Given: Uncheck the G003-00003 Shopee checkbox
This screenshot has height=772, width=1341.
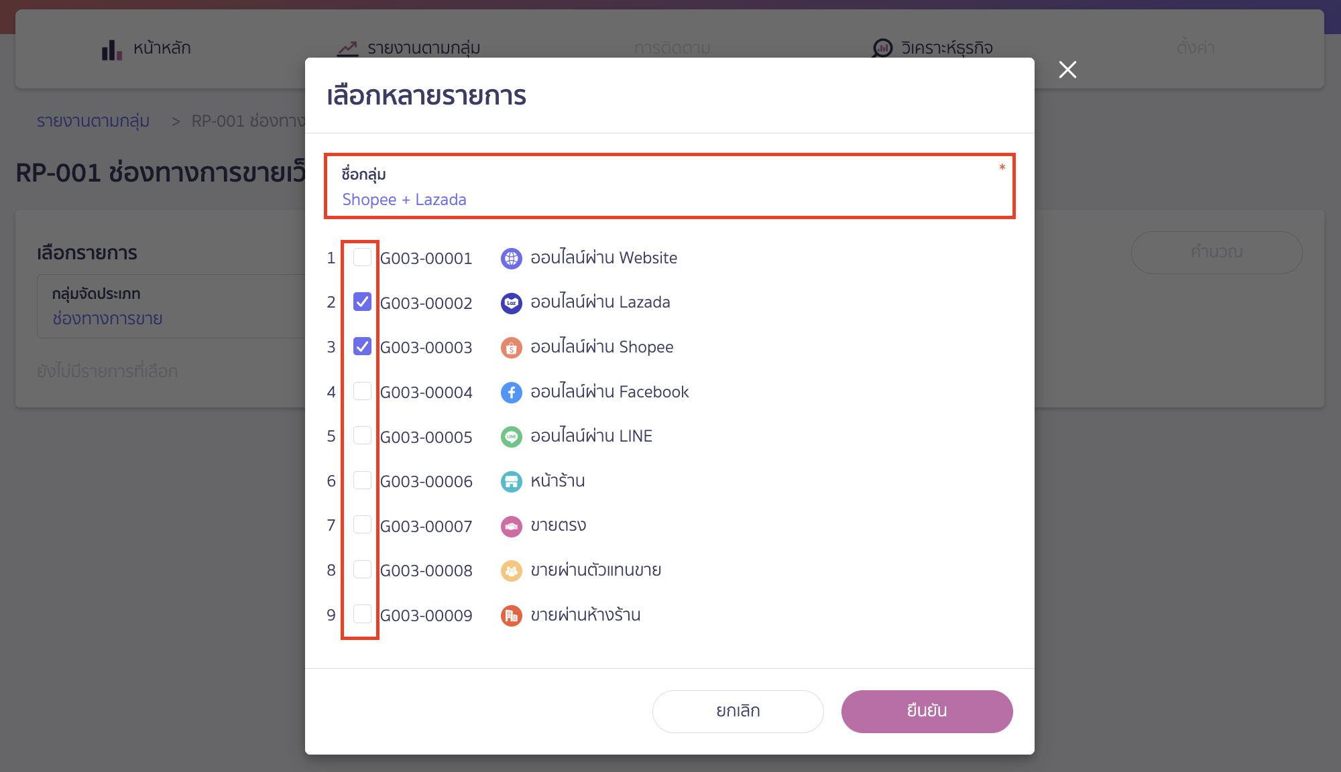Looking at the screenshot, I should click(x=362, y=346).
